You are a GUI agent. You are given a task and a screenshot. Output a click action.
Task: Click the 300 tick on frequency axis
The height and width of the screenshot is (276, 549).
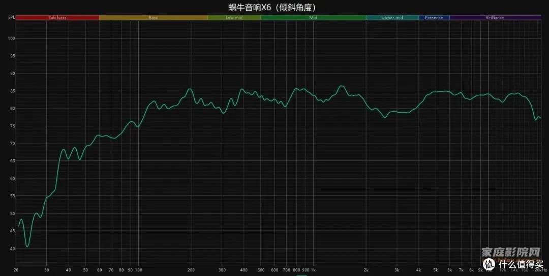[222, 270]
